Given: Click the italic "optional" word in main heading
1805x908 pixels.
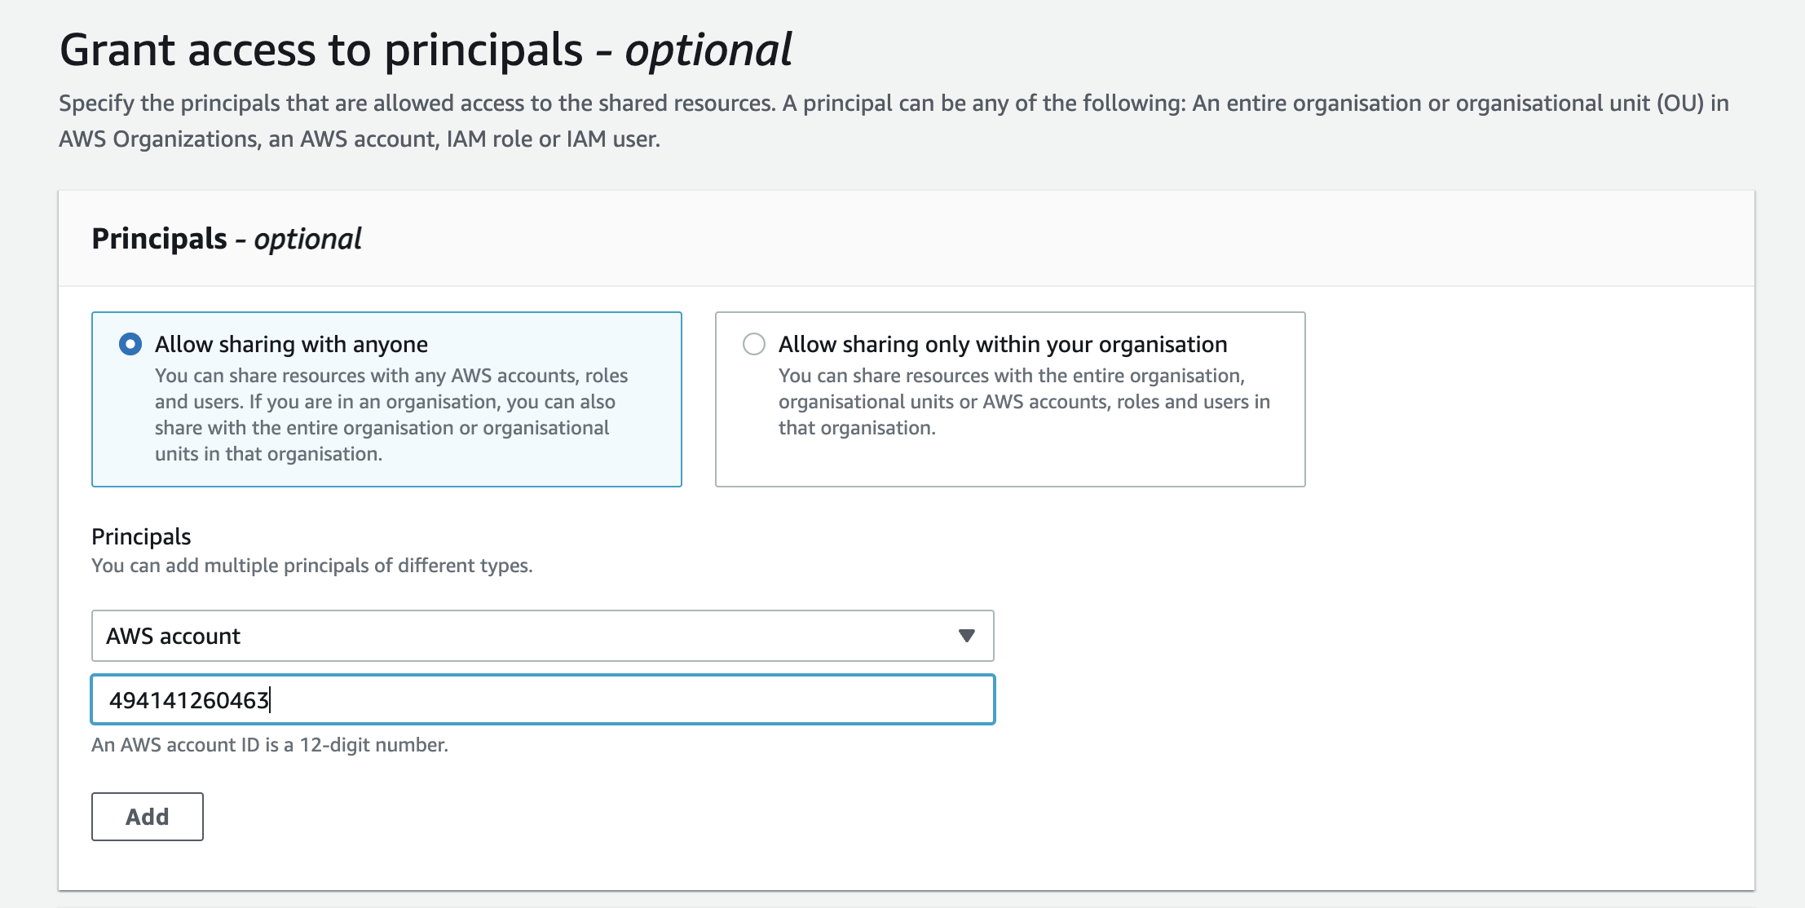Looking at the screenshot, I should pyautogui.click(x=708, y=50).
